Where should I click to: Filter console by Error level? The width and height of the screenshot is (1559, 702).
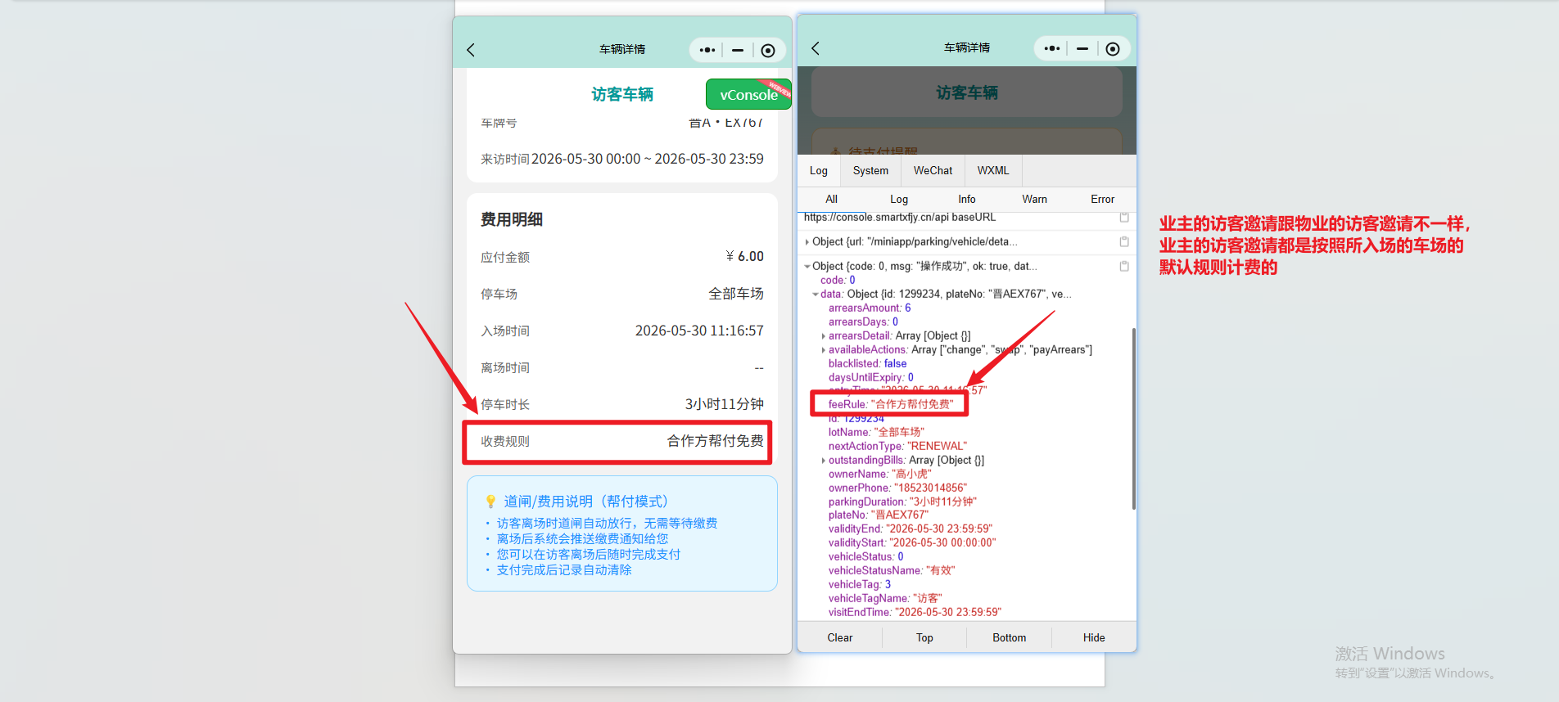coord(1103,199)
